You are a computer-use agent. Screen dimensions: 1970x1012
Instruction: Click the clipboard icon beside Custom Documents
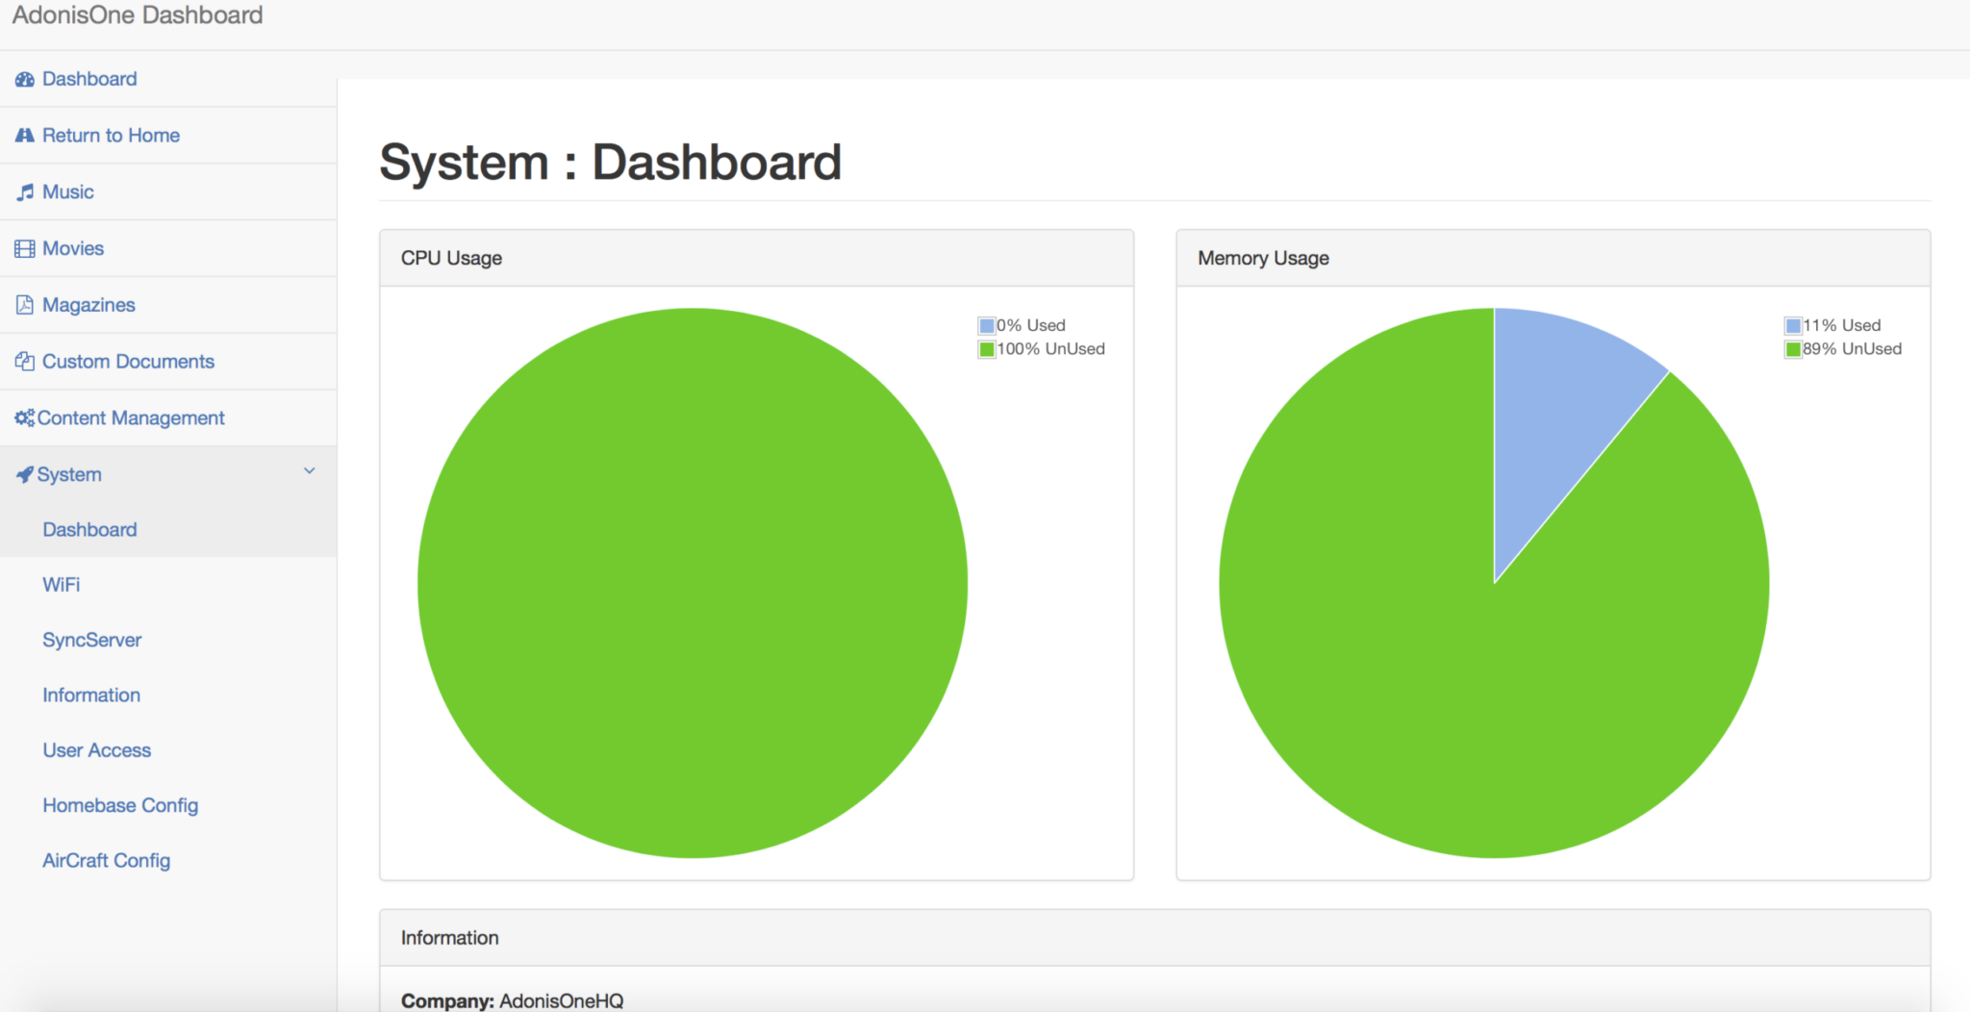(x=24, y=362)
